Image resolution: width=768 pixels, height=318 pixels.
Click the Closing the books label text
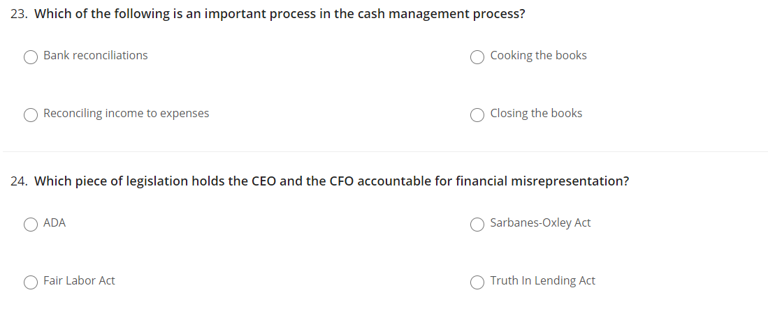coord(536,114)
